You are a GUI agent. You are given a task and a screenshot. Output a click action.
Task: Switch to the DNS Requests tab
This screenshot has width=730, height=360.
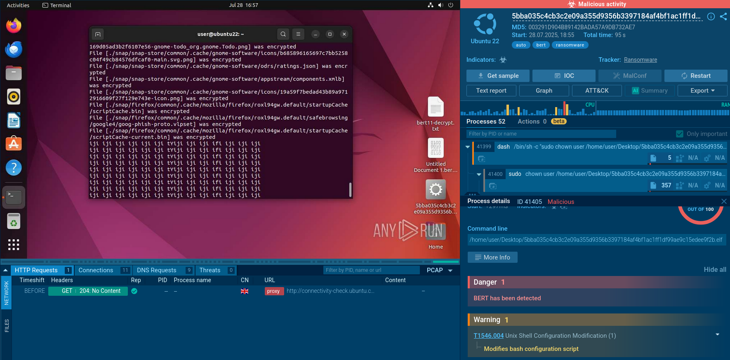(164, 270)
